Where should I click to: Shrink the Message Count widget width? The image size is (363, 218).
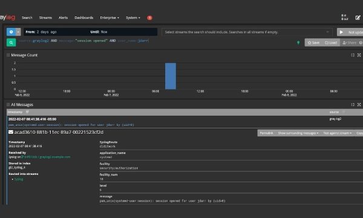(353, 55)
